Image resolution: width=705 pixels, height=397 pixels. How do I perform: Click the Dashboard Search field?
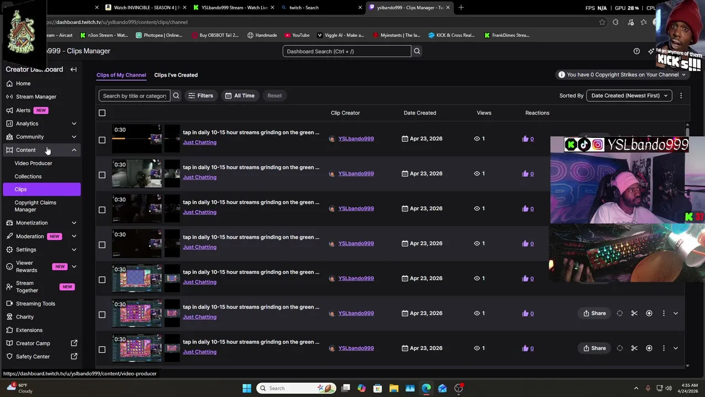point(346,51)
